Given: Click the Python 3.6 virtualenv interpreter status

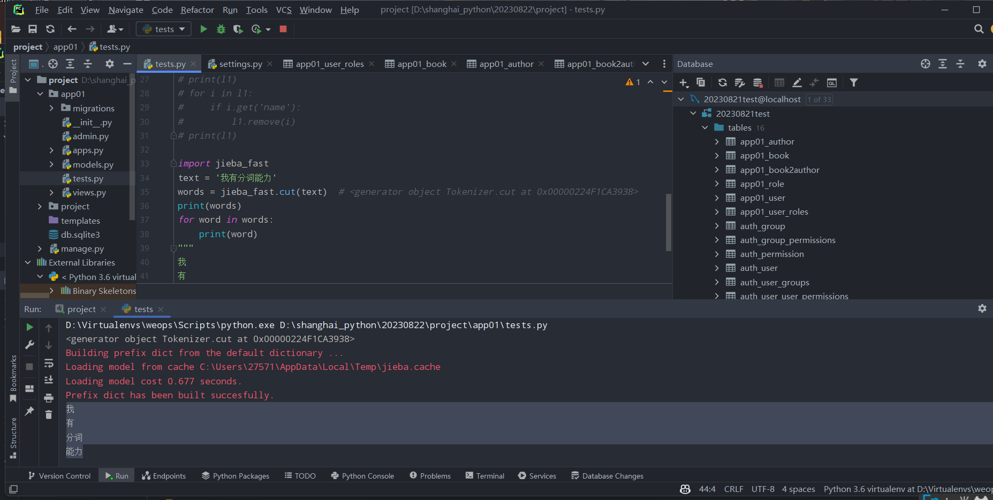Looking at the screenshot, I should 907,489.
